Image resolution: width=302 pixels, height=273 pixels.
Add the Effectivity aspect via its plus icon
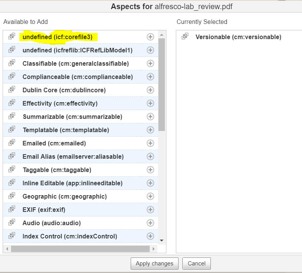click(150, 103)
